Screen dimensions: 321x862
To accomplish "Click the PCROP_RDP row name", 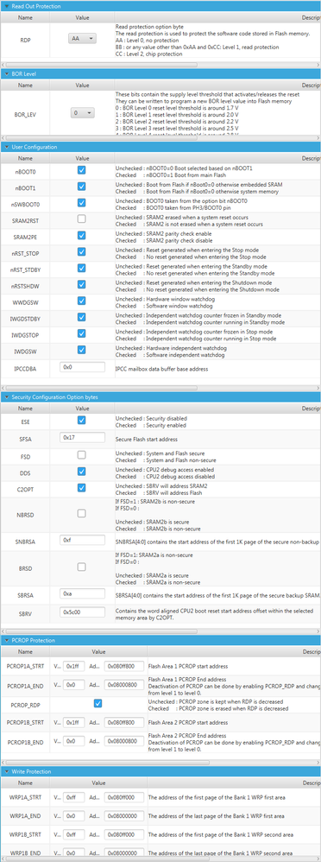I will (25, 704).
